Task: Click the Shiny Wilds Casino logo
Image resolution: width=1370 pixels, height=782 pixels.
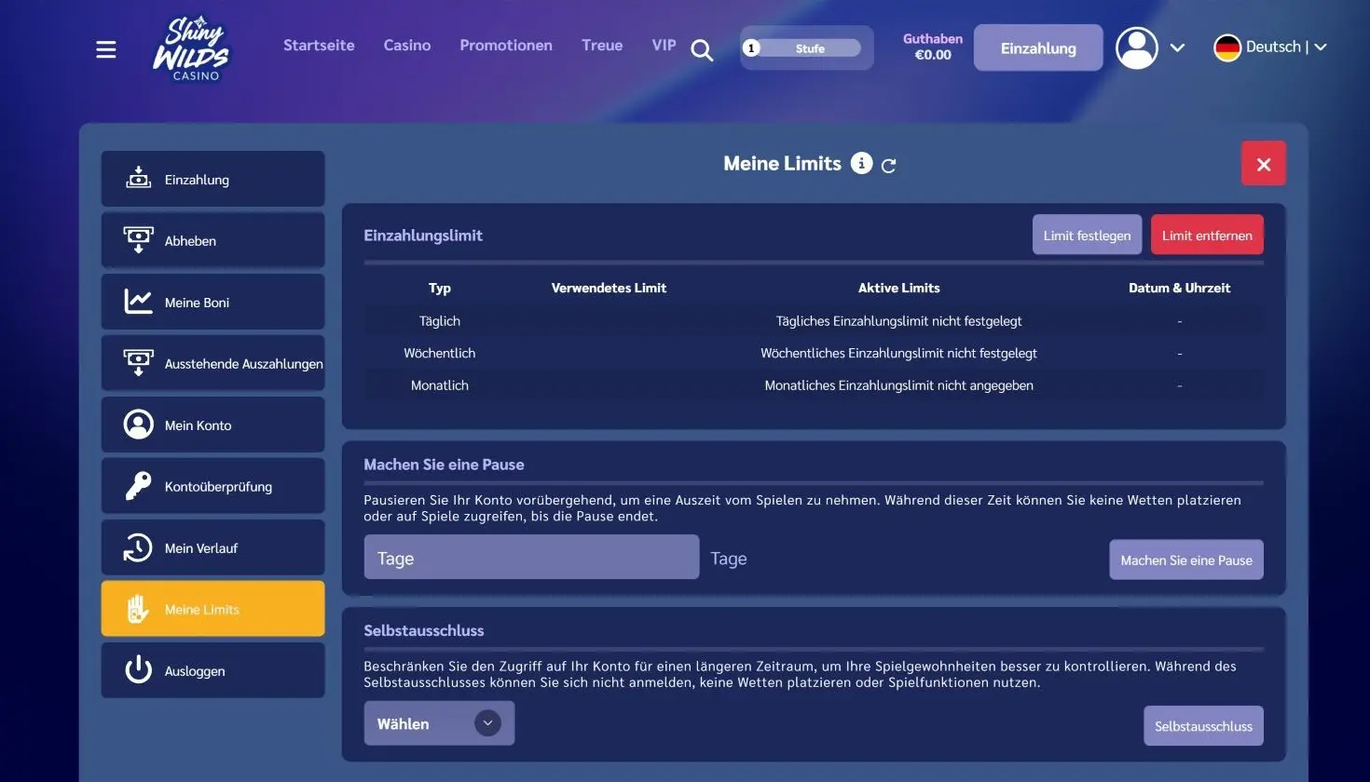Action: coord(192,48)
